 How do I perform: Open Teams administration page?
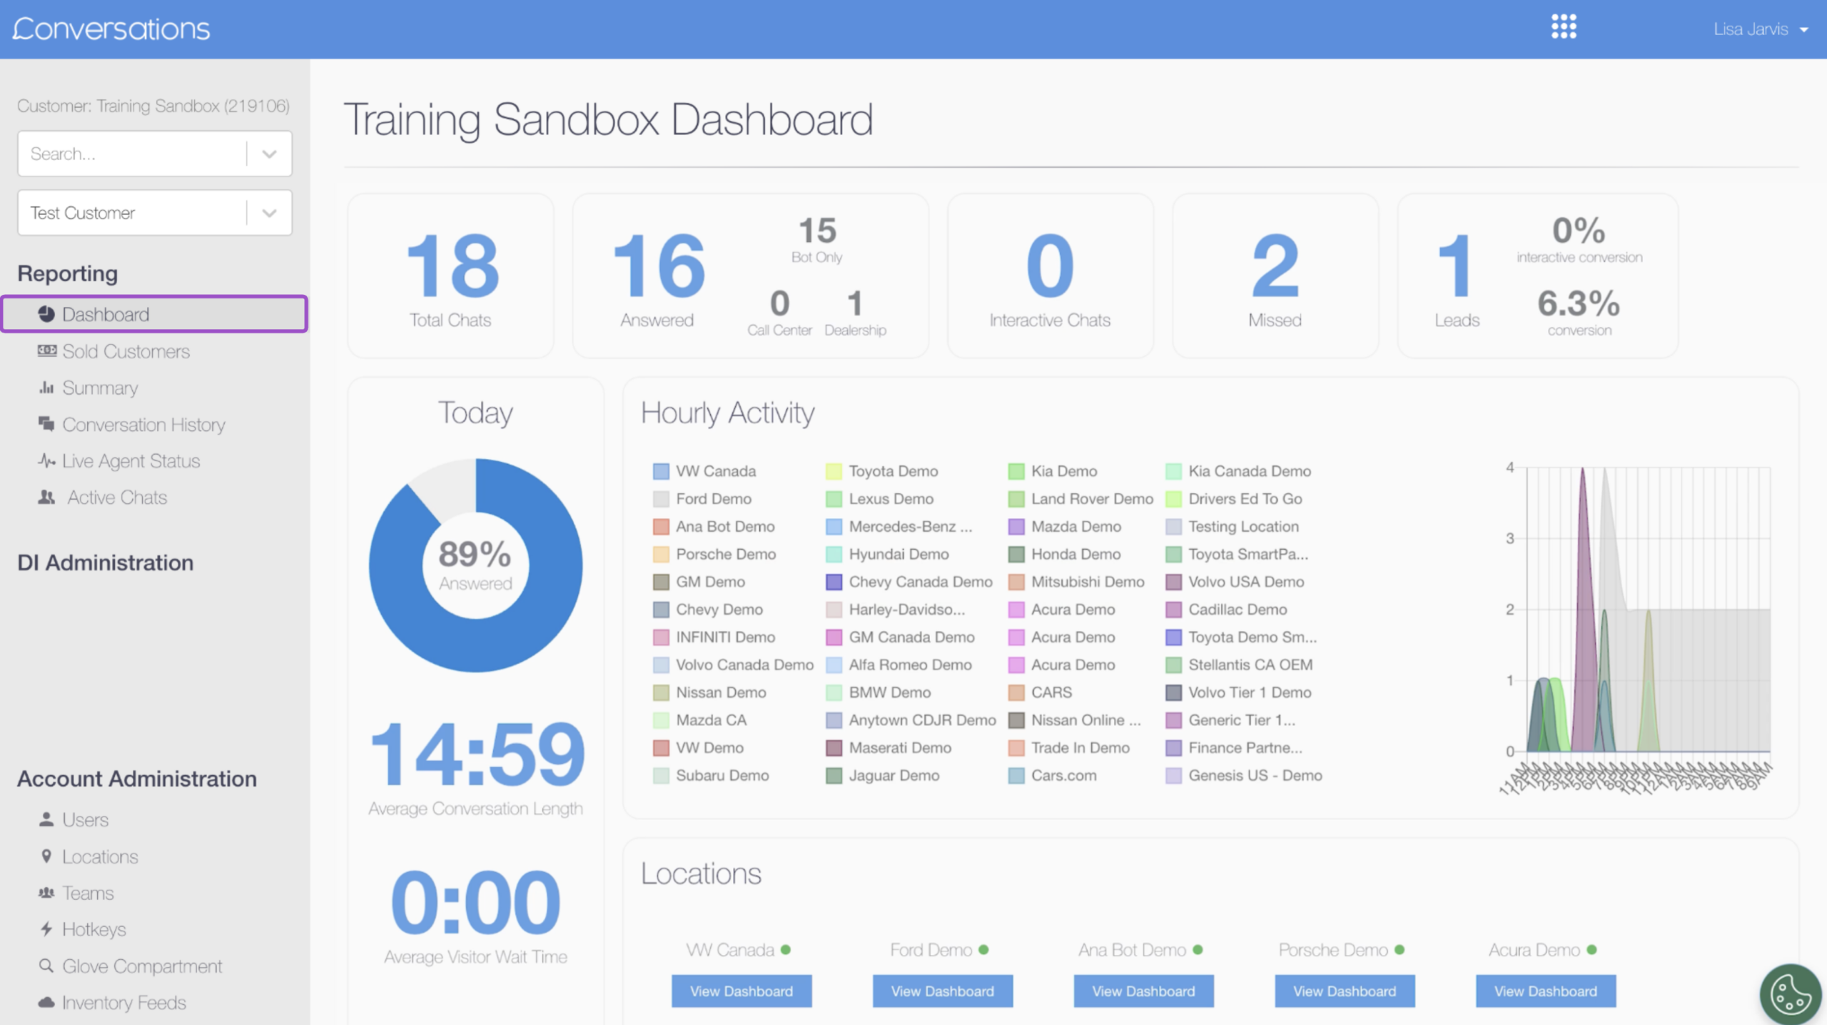point(88,893)
